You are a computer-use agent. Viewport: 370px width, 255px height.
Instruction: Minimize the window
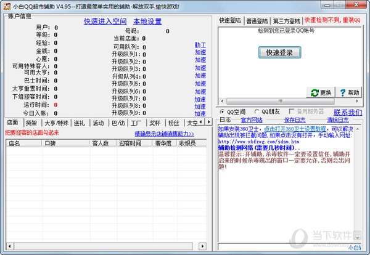[x=327, y=5]
